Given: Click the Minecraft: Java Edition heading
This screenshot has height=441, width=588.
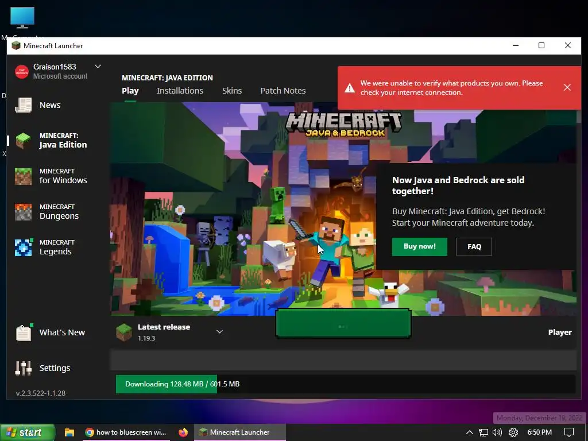Looking at the screenshot, I should click(167, 78).
